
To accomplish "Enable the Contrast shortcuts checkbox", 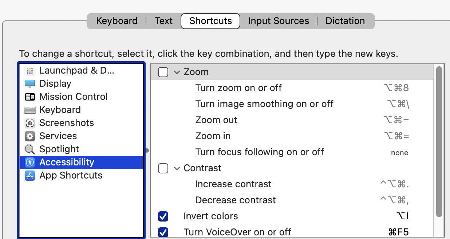I will [163, 168].
